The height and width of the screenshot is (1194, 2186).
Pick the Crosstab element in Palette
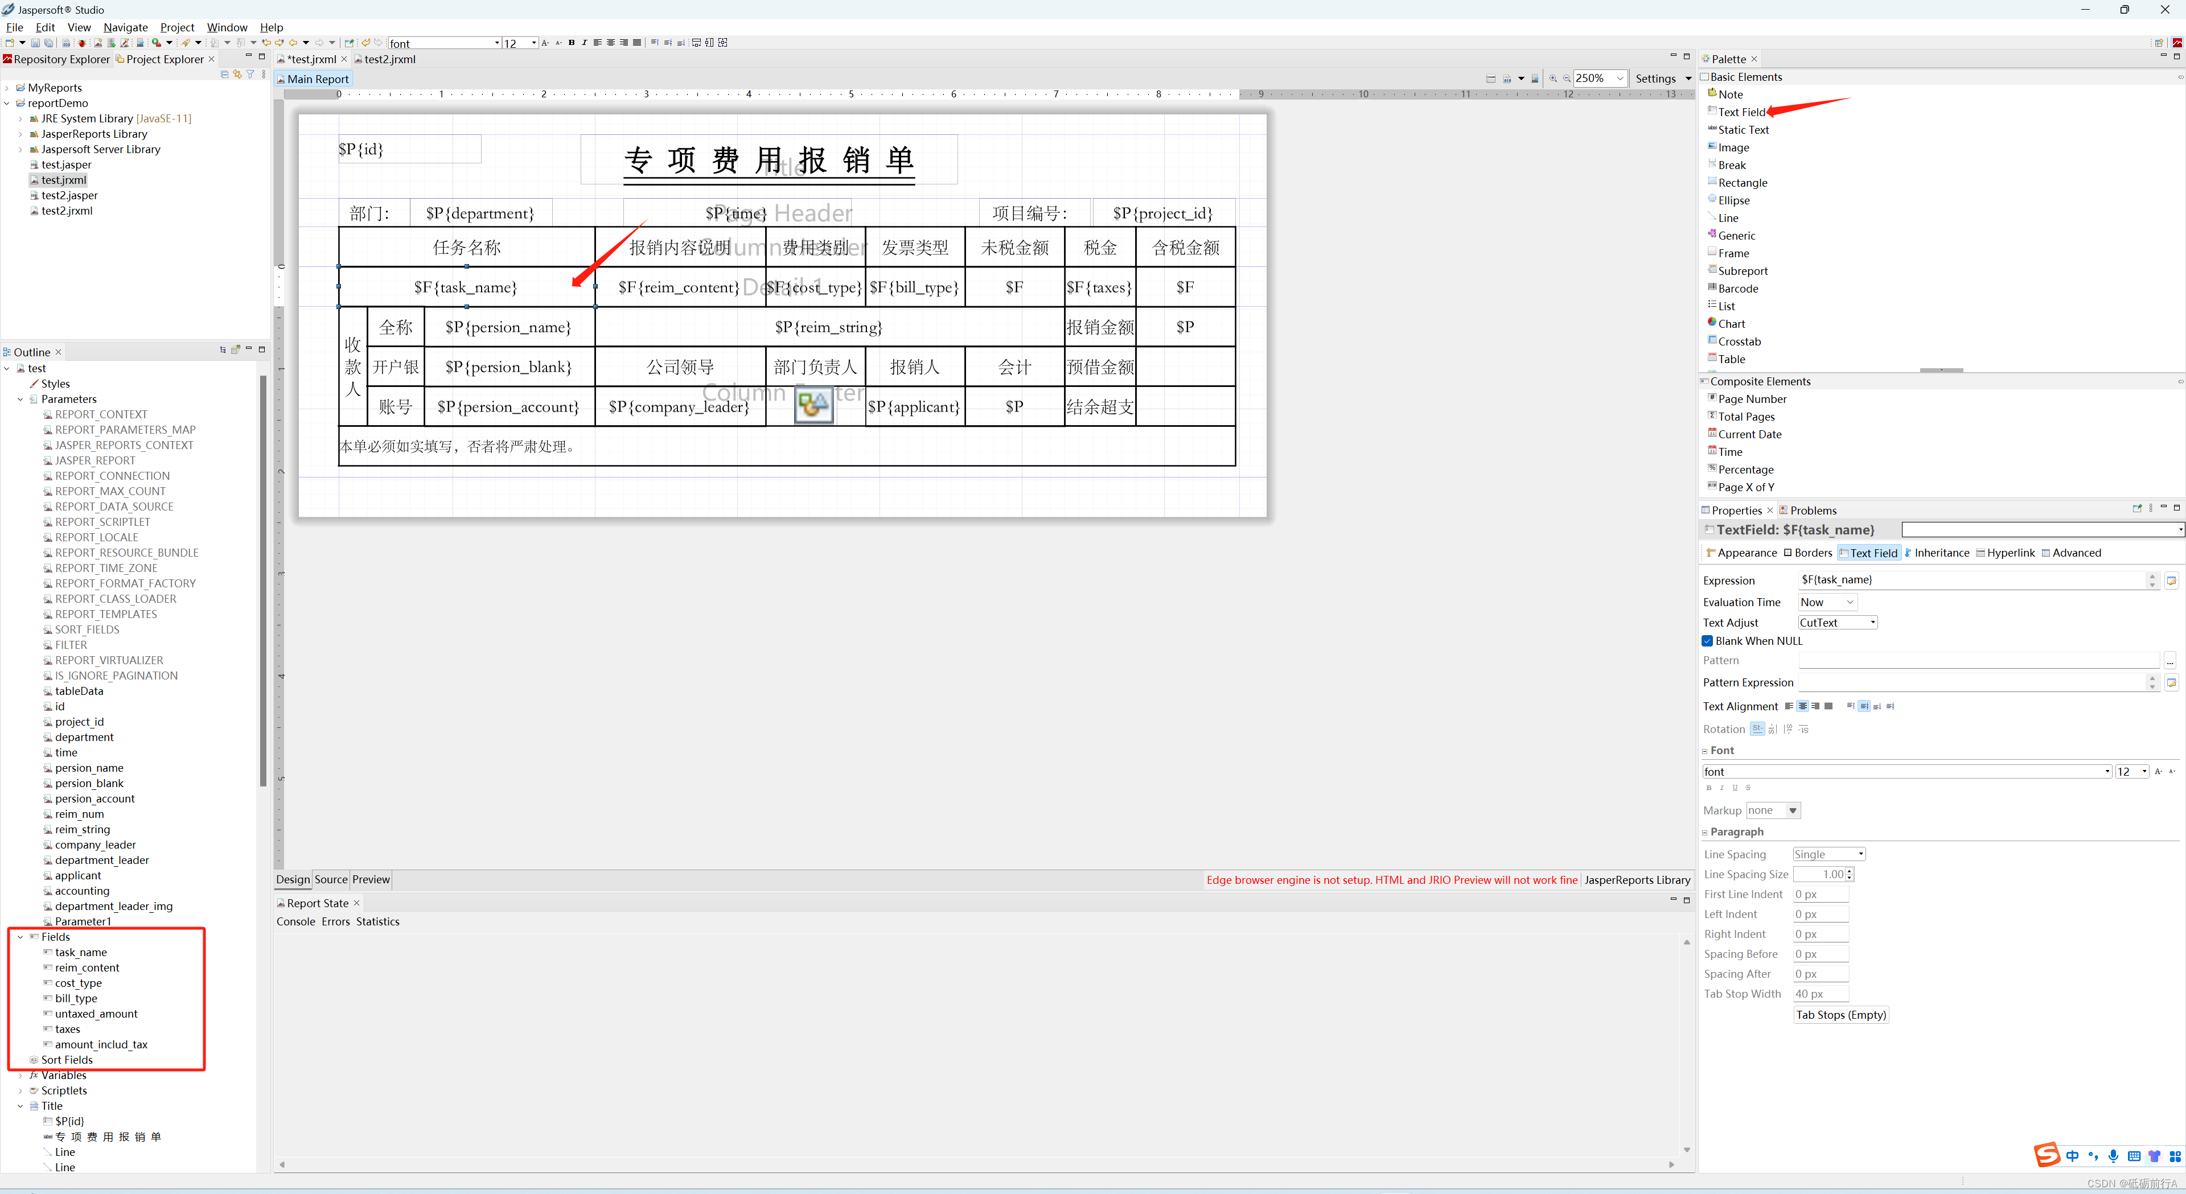tap(1733, 341)
